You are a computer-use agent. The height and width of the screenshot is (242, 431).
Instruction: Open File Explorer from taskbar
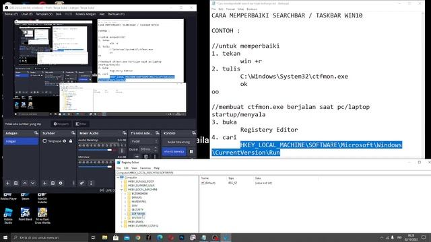[x=105, y=237]
